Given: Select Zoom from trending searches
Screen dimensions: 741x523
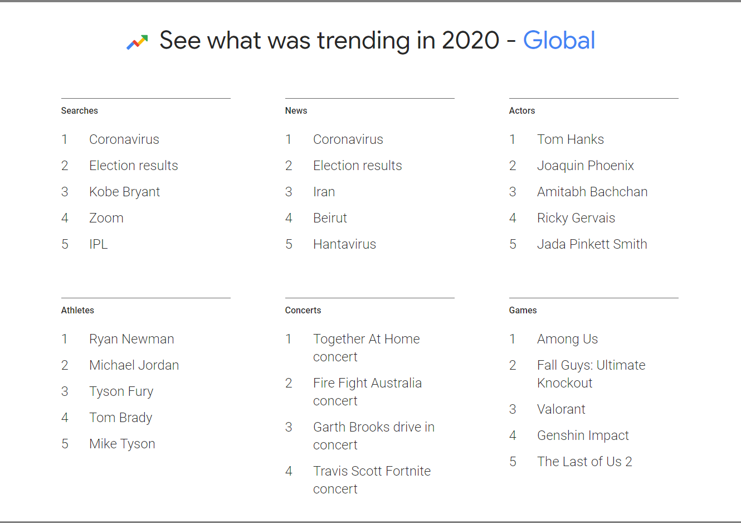Looking at the screenshot, I should click(x=106, y=217).
